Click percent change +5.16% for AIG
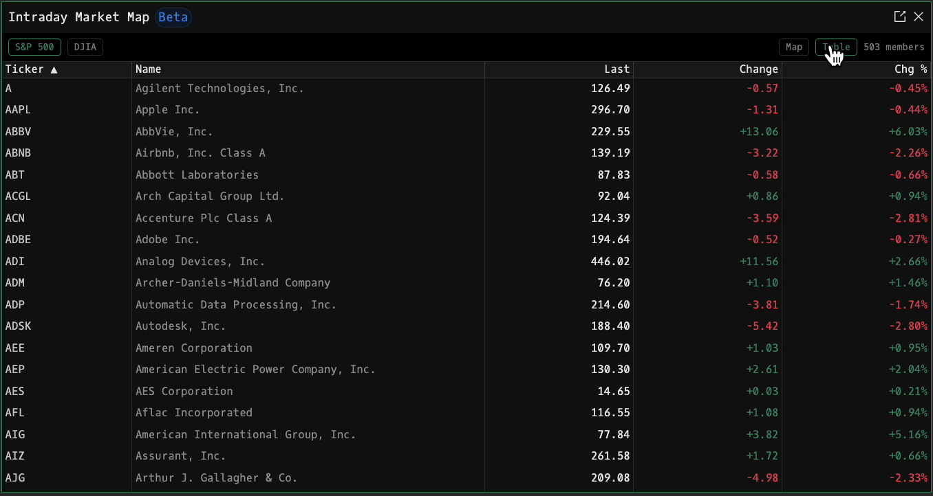 pos(908,435)
